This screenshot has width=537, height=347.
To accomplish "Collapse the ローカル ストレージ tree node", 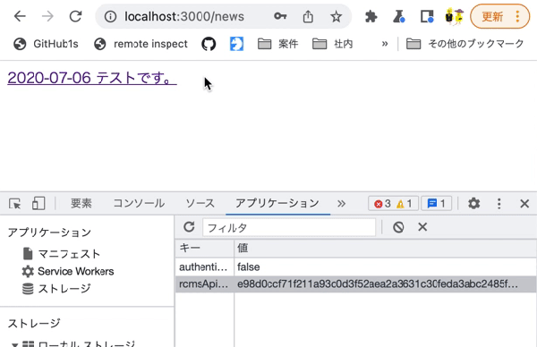I will [x=14, y=344].
